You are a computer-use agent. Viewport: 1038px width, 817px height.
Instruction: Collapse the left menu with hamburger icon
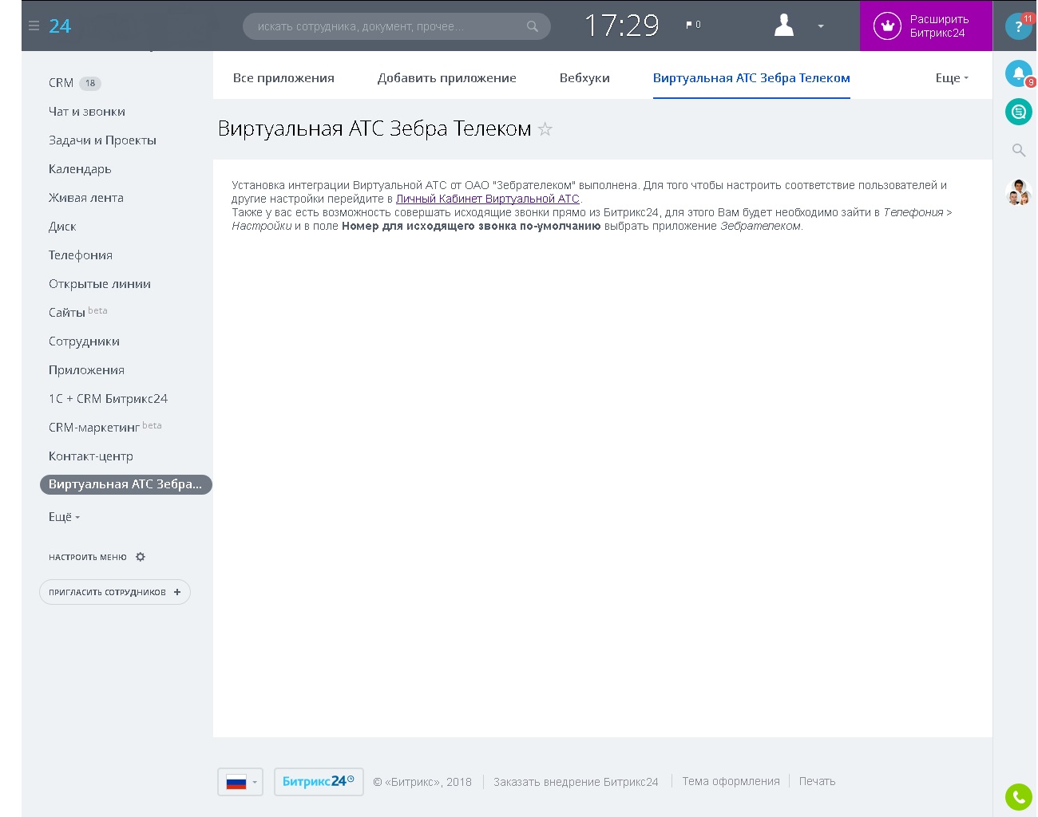pyautogui.click(x=34, y=26)
